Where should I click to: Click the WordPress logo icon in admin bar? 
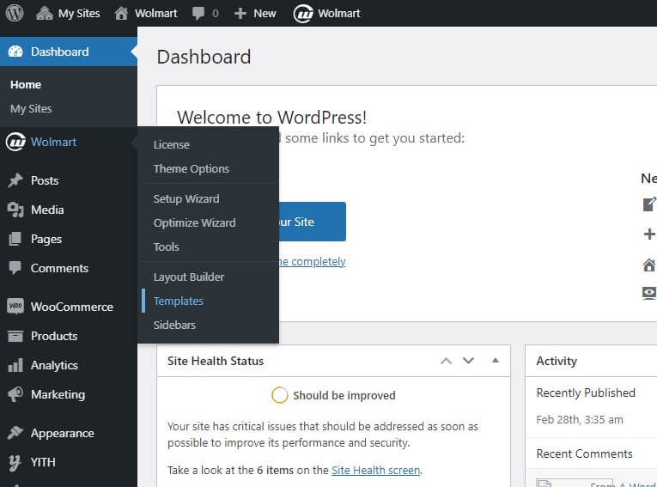[x=15, y=13]
